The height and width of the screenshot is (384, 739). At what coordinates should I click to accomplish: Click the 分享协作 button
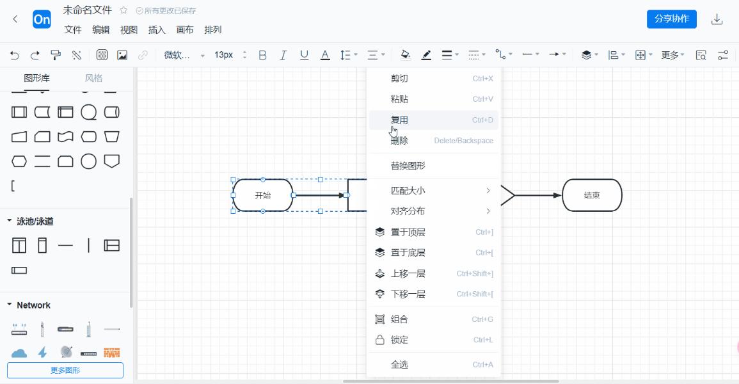[671, 19]
